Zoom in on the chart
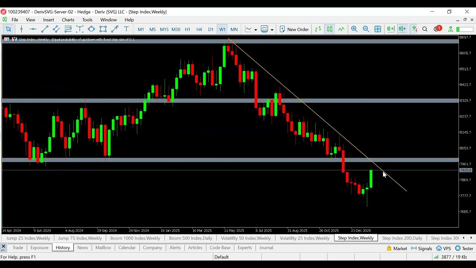Viewport: 476px width, 268px height. (x=354, y=29)
